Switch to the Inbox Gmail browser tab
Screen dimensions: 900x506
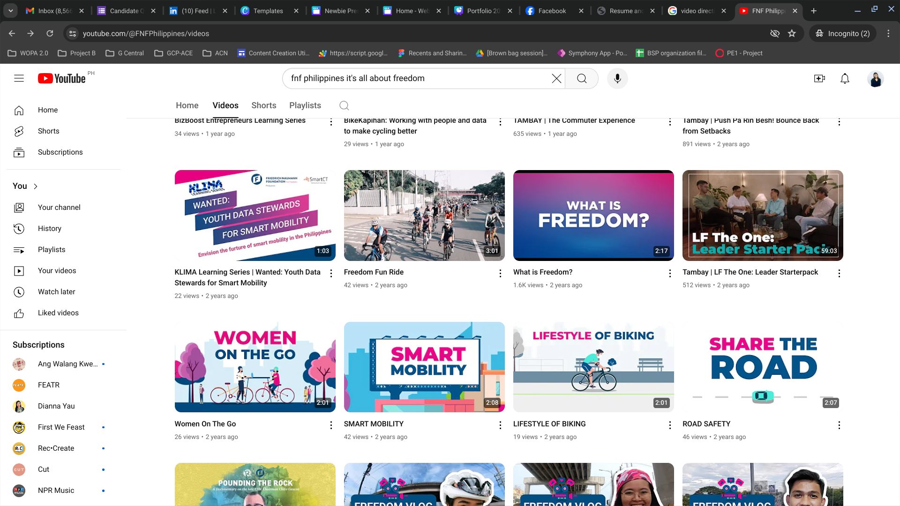55,11
